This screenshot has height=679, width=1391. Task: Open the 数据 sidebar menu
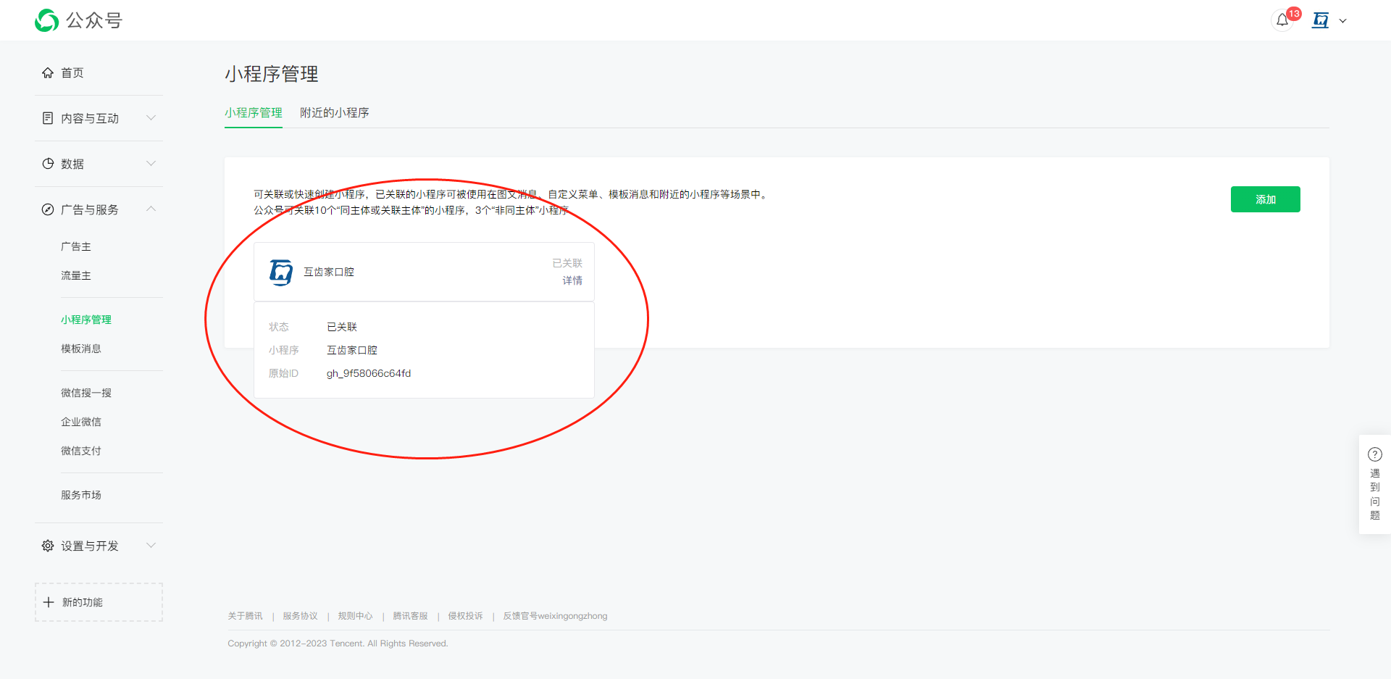(x=72, y=164)
